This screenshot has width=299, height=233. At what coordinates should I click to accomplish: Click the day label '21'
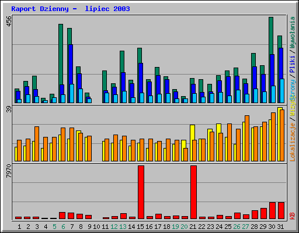(x=193, y=227)
